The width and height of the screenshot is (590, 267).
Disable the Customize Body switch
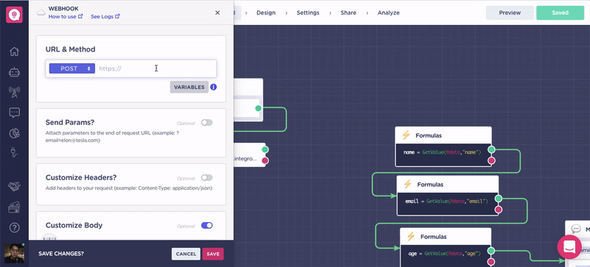tap(206, 225)
